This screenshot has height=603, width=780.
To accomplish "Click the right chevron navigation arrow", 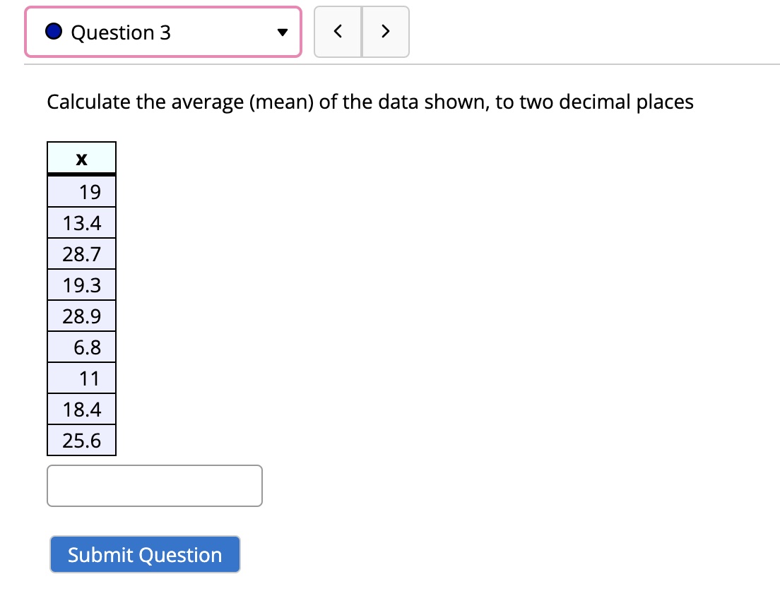I will coord(386,31).
